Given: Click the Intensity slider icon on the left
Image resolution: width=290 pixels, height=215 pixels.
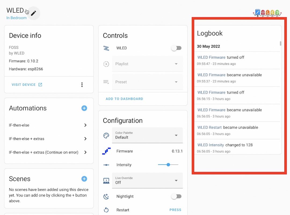Looking at the screenshot, I should click(106, 165).
